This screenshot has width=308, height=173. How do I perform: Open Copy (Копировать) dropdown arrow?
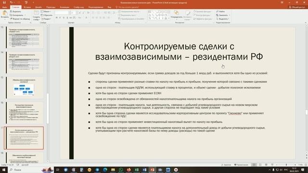tap(25, 15)
